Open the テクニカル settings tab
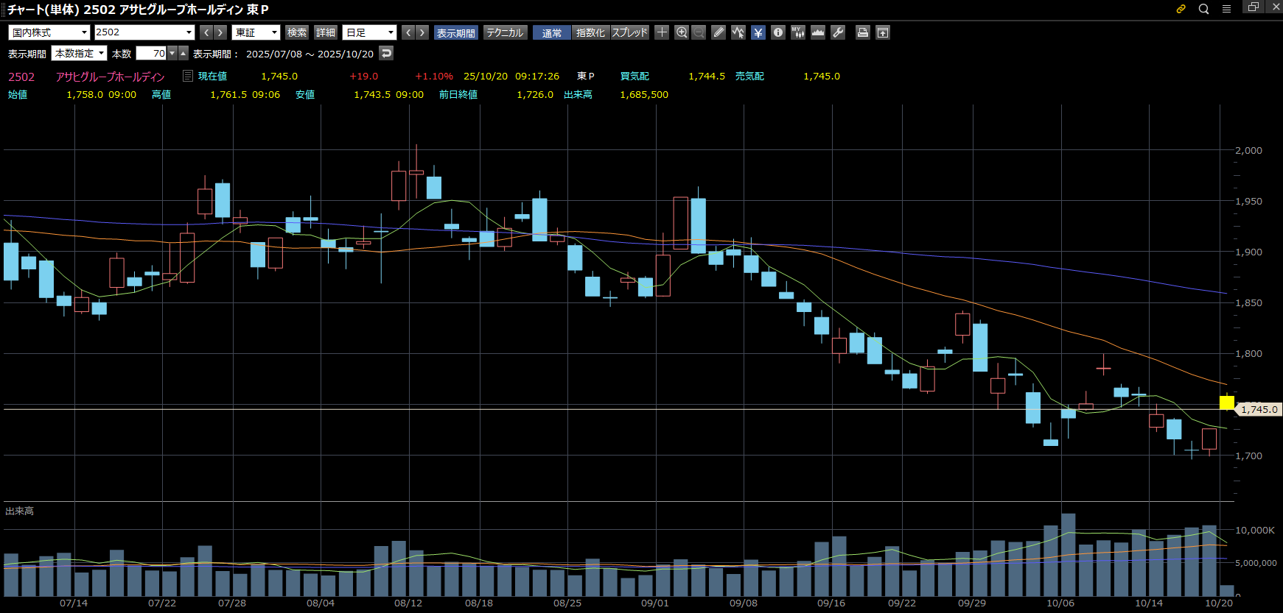This screenshot has width=1283, height=613. 505,32
